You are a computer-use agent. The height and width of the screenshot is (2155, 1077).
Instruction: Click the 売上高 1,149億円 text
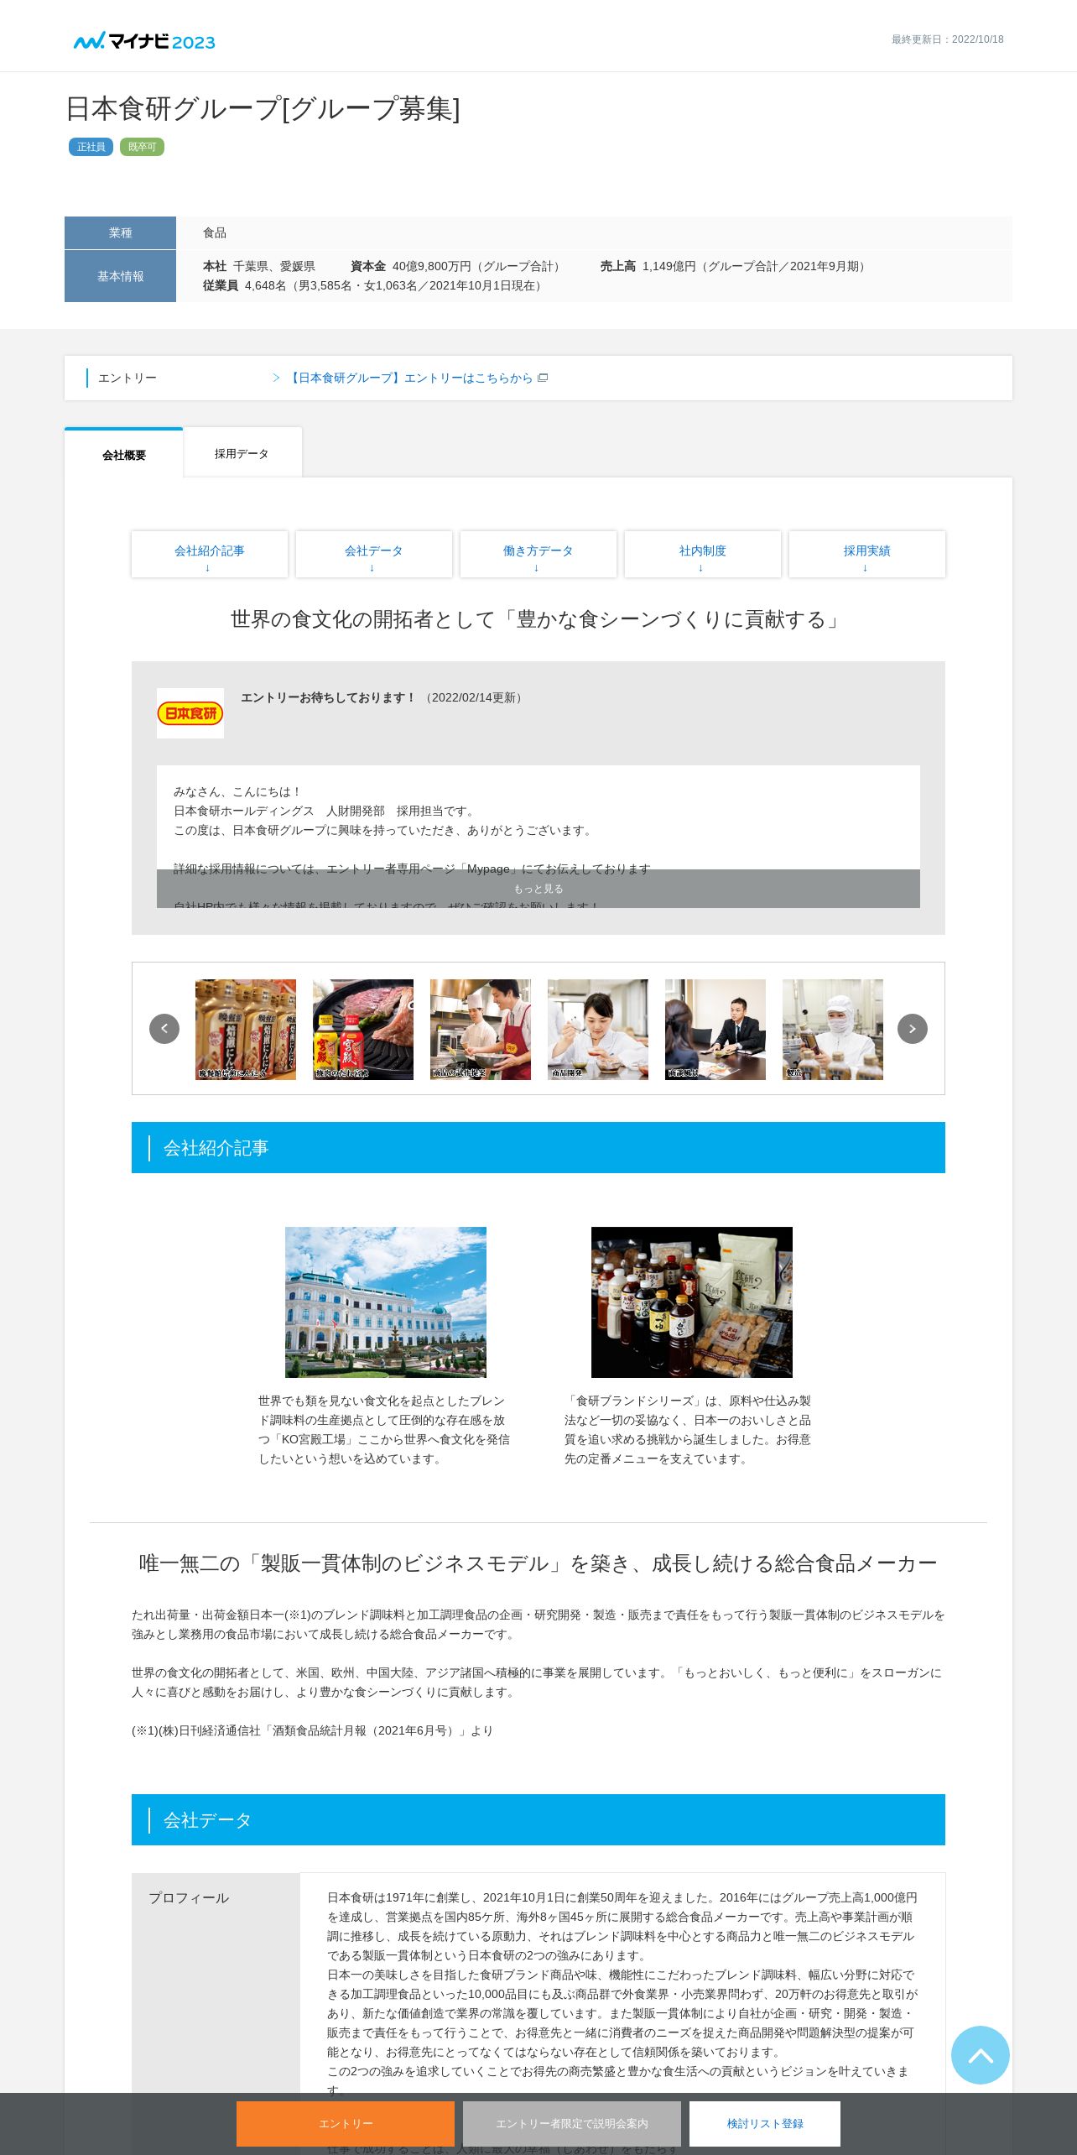tap(735, 266)
